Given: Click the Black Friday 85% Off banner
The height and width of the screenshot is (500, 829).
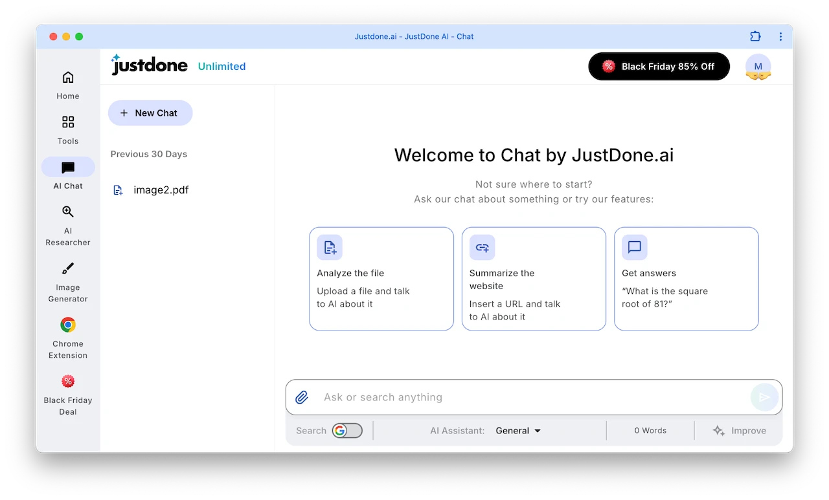Looking at the screenshot, I should click(x=659, y=67).
